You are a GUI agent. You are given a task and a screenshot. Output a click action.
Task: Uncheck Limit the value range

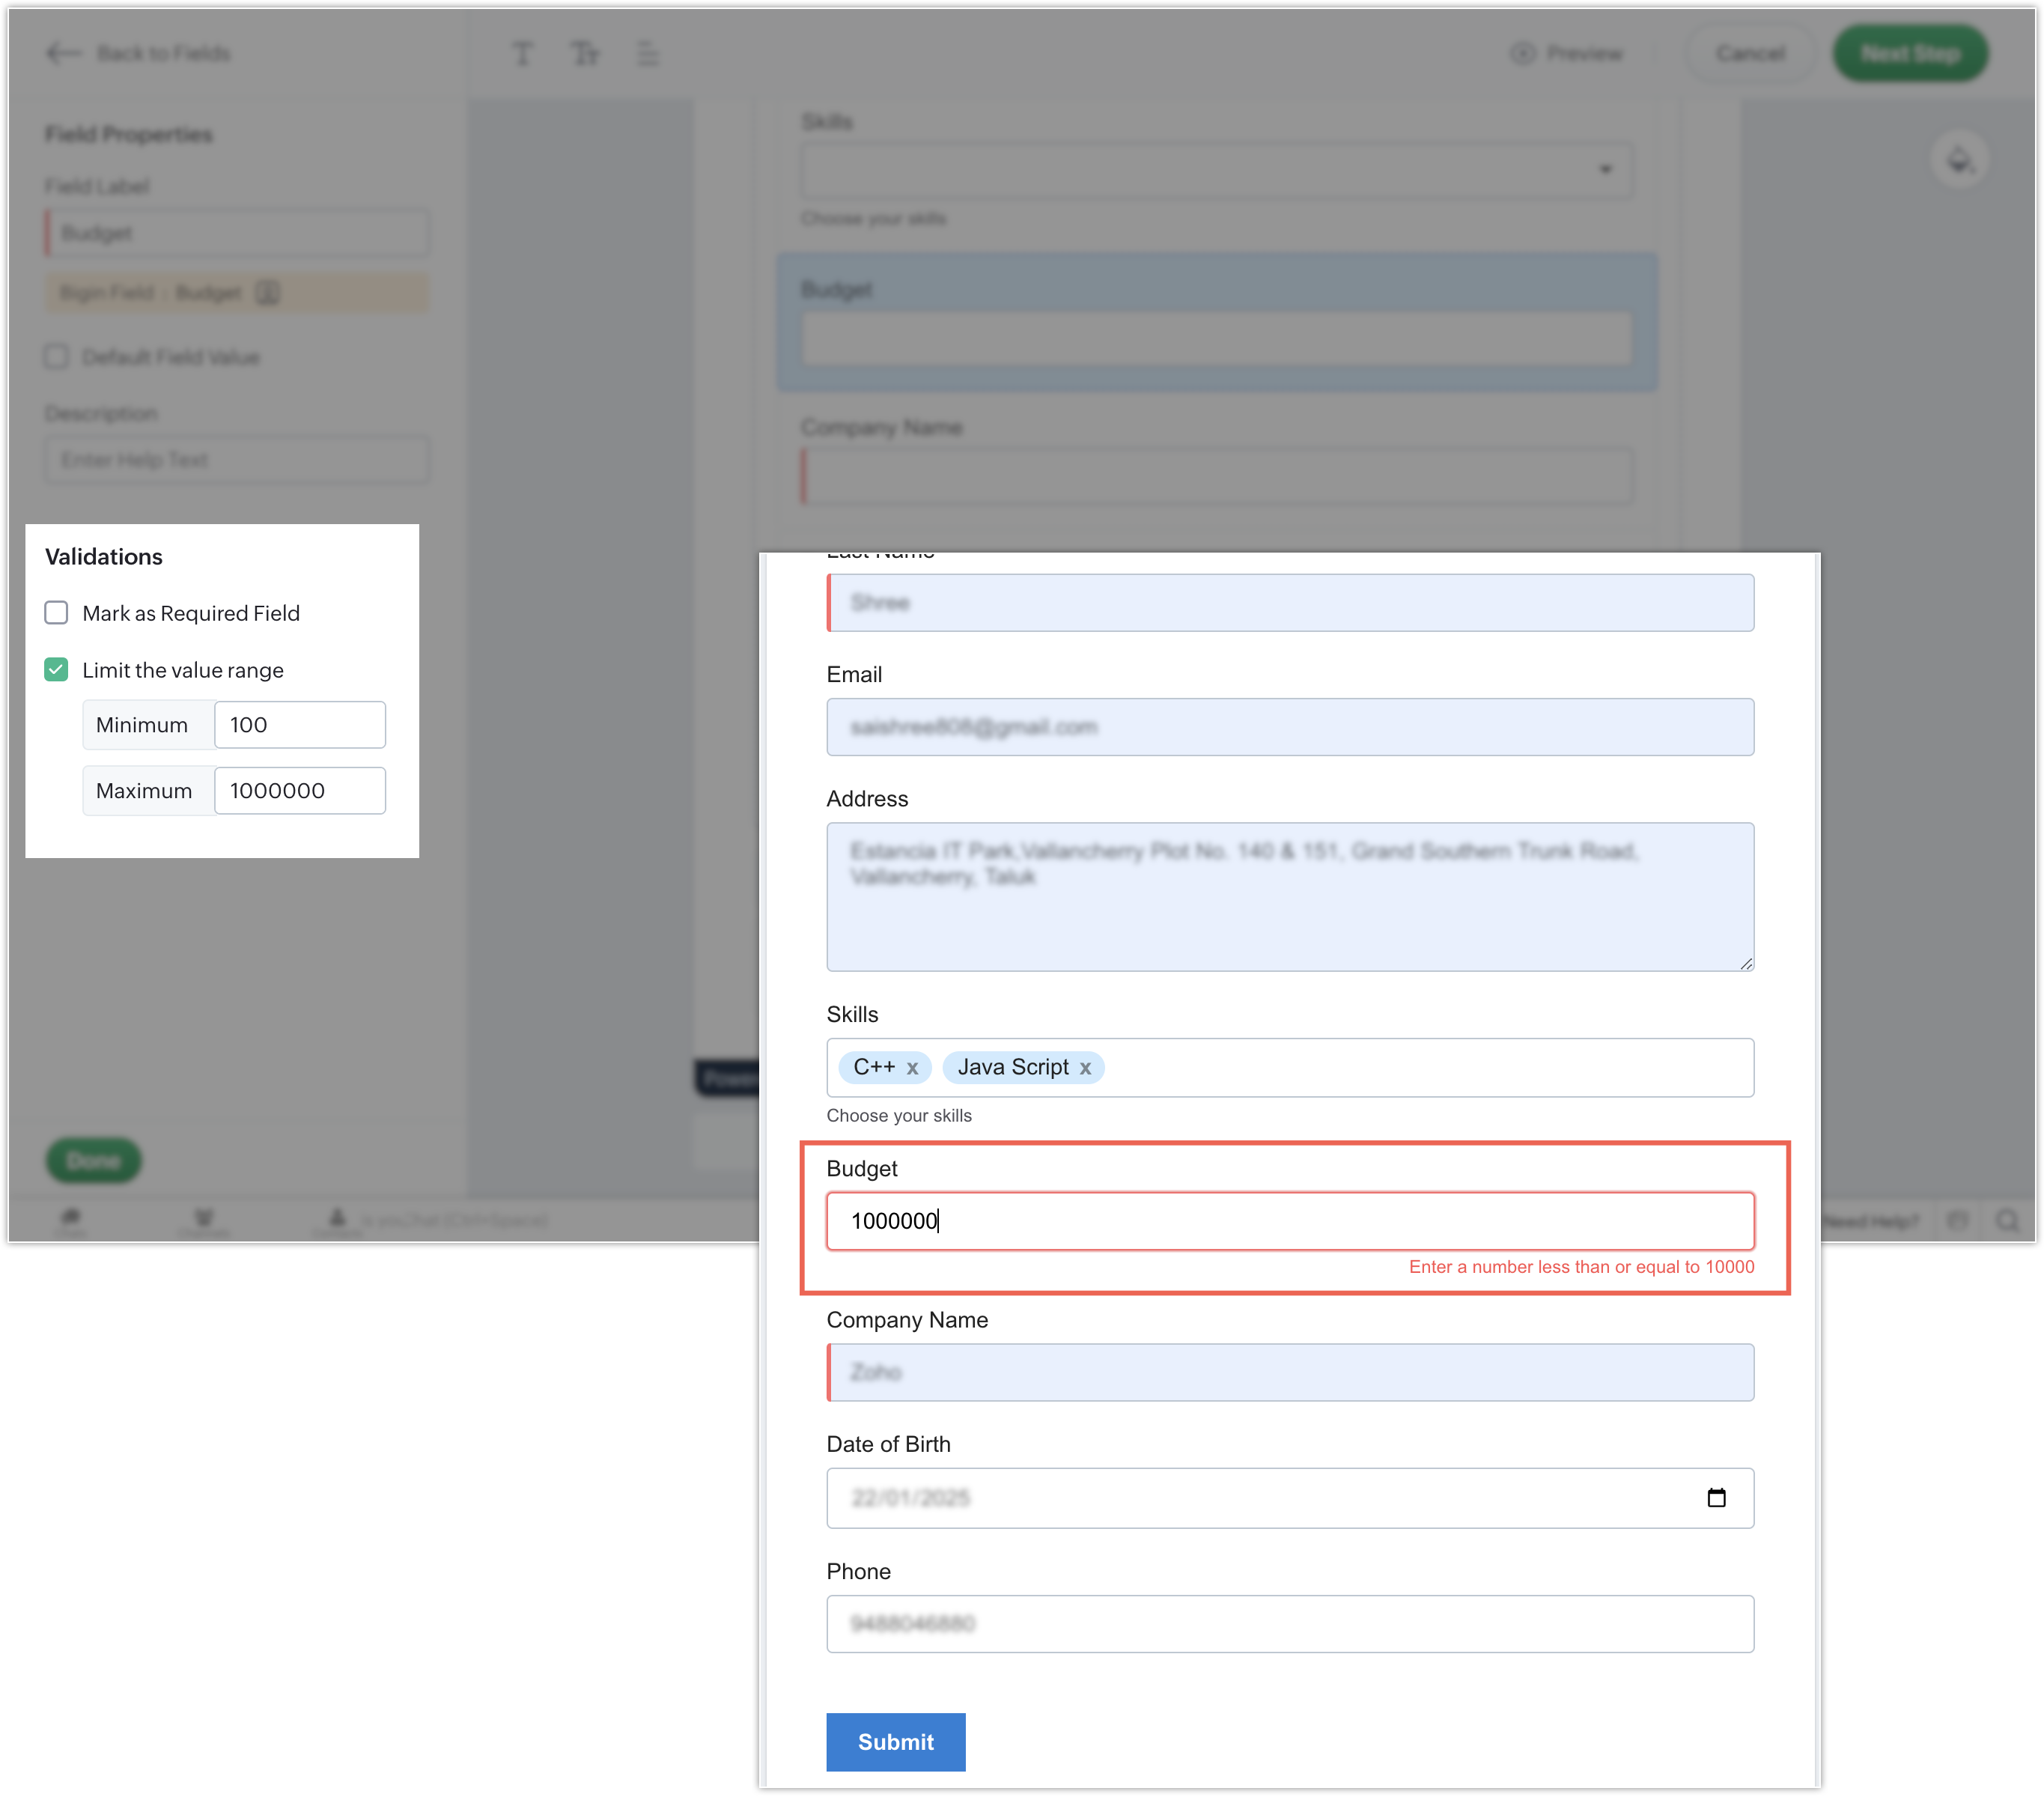(57, 670)
